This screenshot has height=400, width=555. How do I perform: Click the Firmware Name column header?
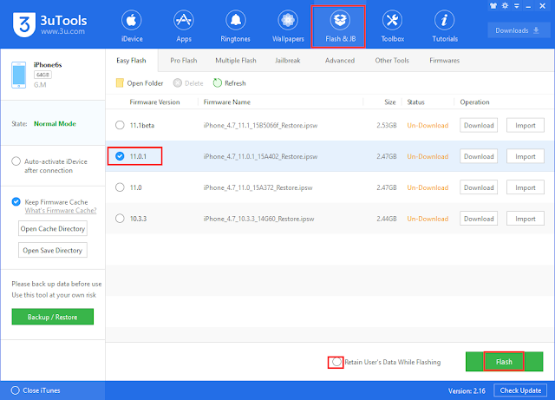click(227, 102)
